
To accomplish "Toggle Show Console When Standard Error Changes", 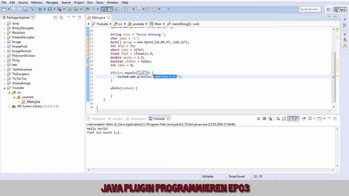I will point(296,119).
